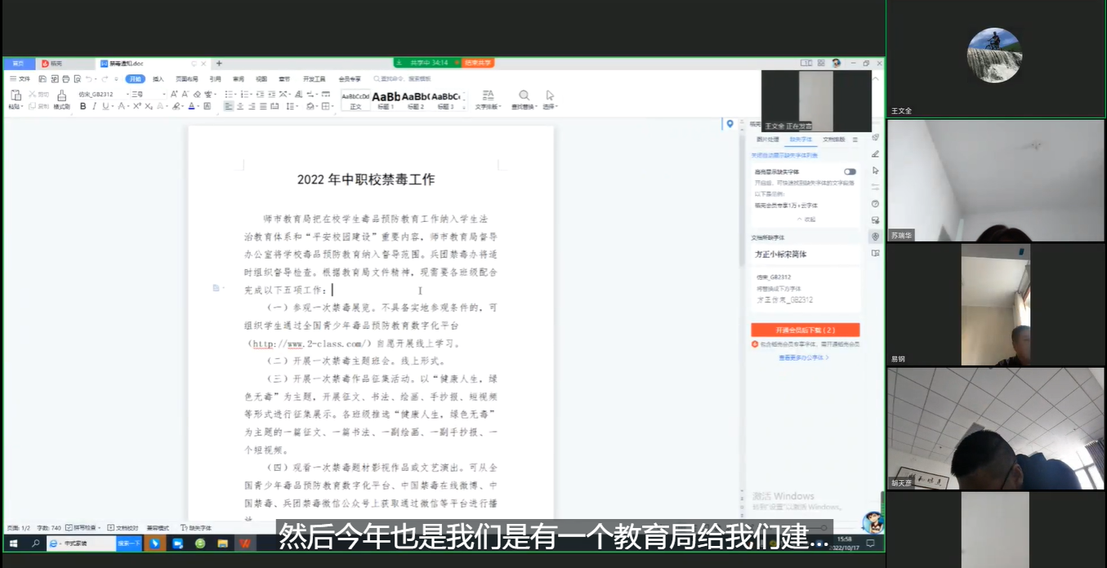
Task: Click the location pin icon above document
Action: (x=730, y=124)
